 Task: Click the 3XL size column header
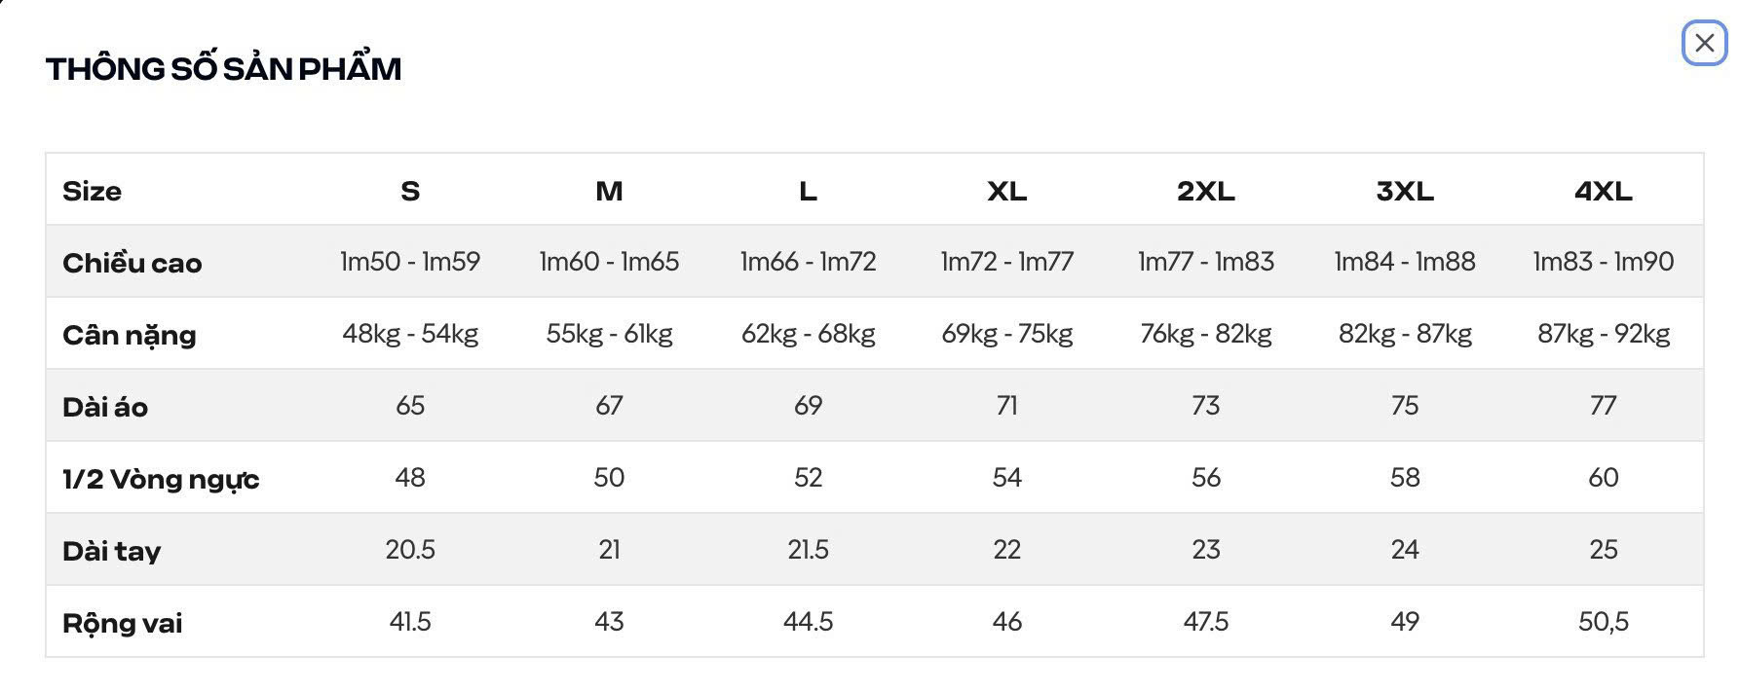(x=1404, y=191)
